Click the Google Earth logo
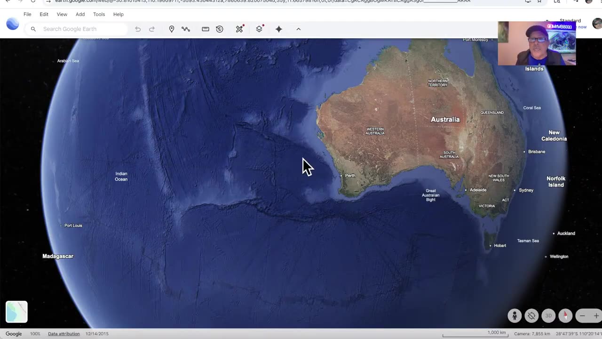Image resolution: width=602 pixels, height=339 pixels. (13, 24)
